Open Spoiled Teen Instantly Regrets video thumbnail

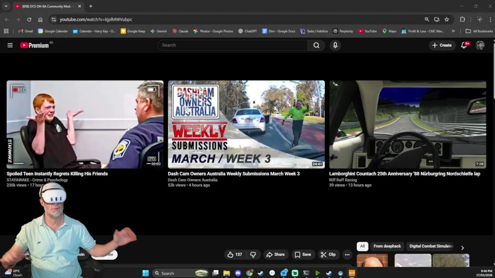pos(85,124)
